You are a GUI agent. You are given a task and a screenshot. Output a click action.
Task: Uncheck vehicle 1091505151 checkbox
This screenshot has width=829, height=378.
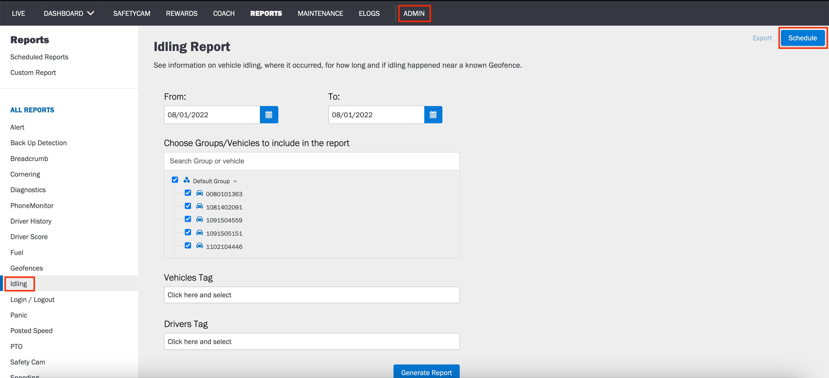[x=188, y=233]
